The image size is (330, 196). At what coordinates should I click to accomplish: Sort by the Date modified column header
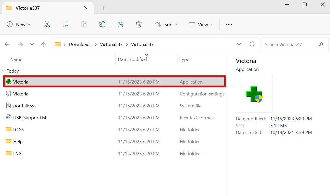click(132, 59)
